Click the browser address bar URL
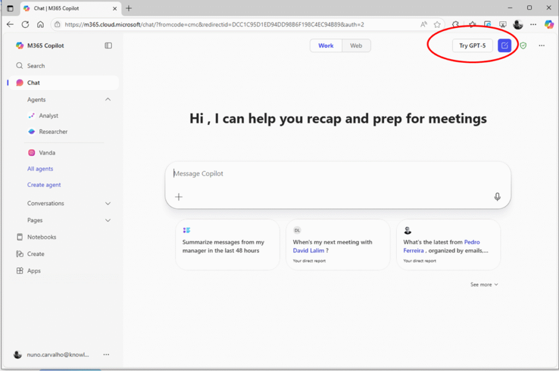 coord(214,25)
